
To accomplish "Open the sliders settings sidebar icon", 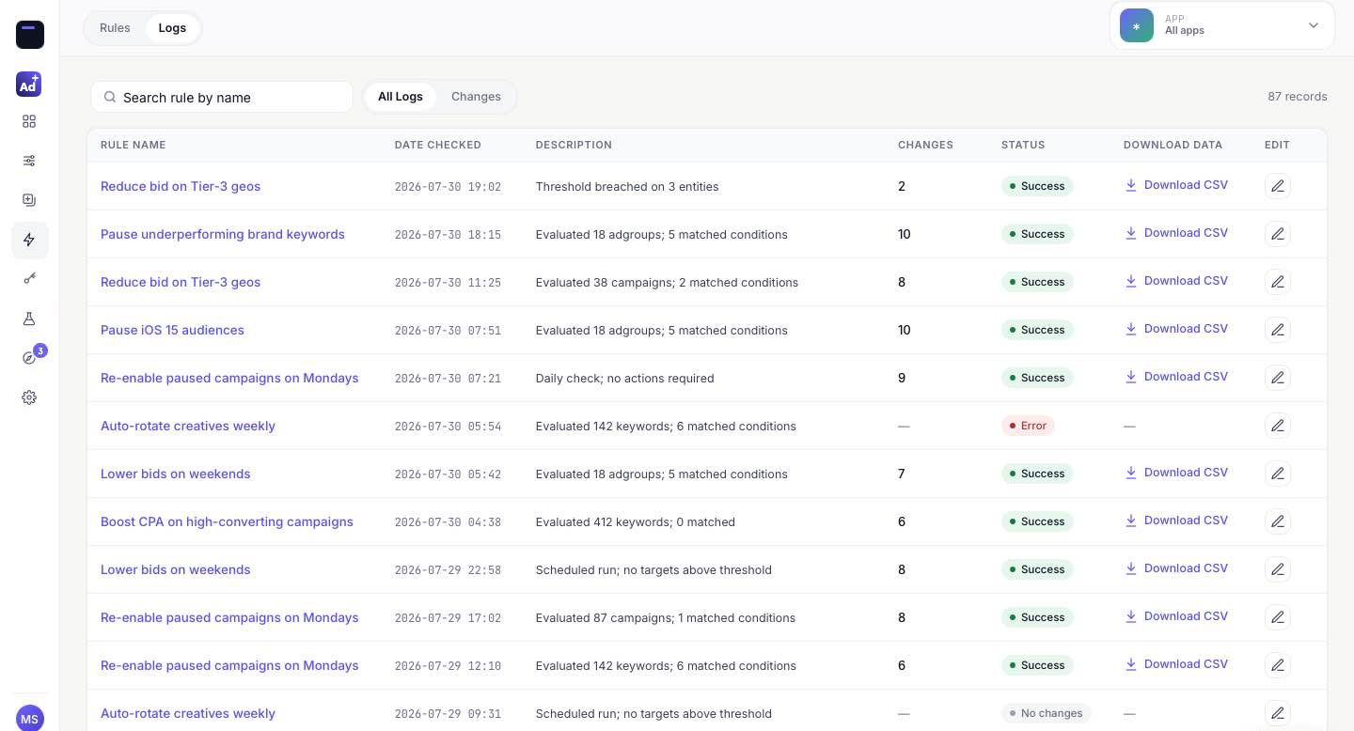I will click(29, 161).
